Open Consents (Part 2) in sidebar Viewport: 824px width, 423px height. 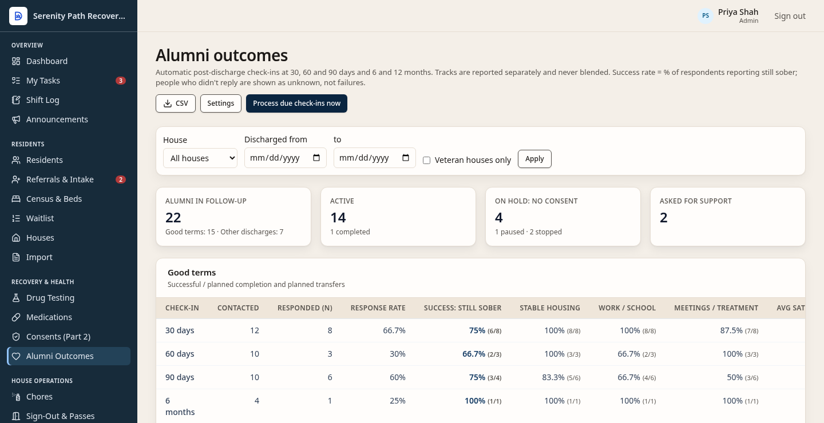click(x=69, y=337)
